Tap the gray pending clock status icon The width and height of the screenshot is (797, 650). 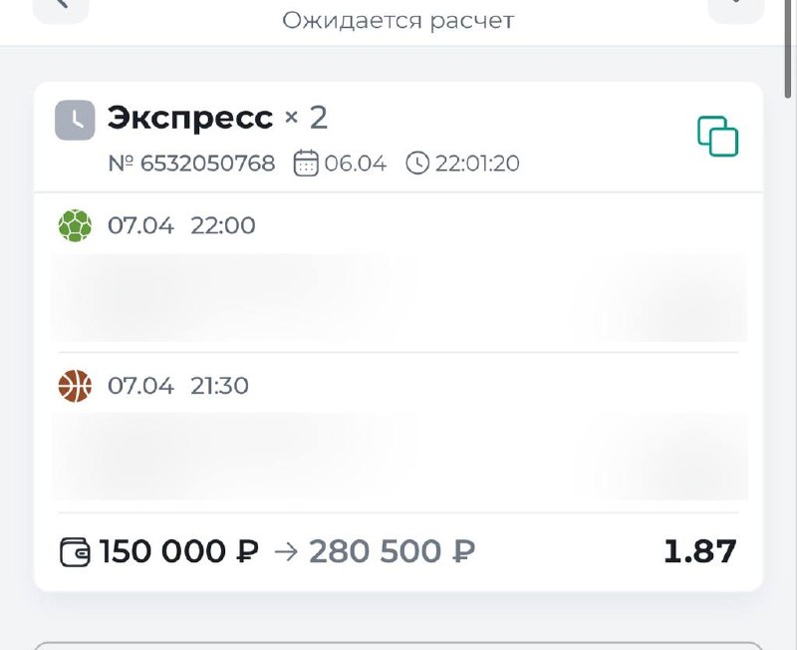(x=75, y=120)
